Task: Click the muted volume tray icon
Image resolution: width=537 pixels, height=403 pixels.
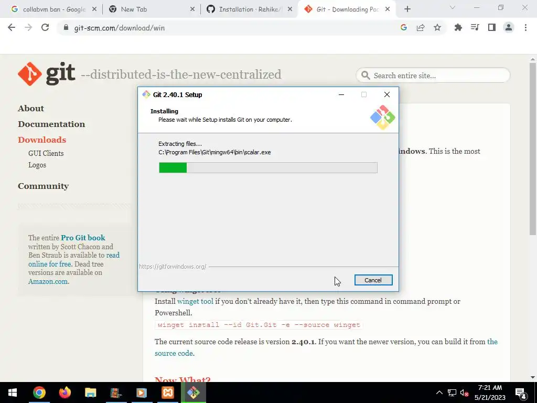Action: point(464,393)
